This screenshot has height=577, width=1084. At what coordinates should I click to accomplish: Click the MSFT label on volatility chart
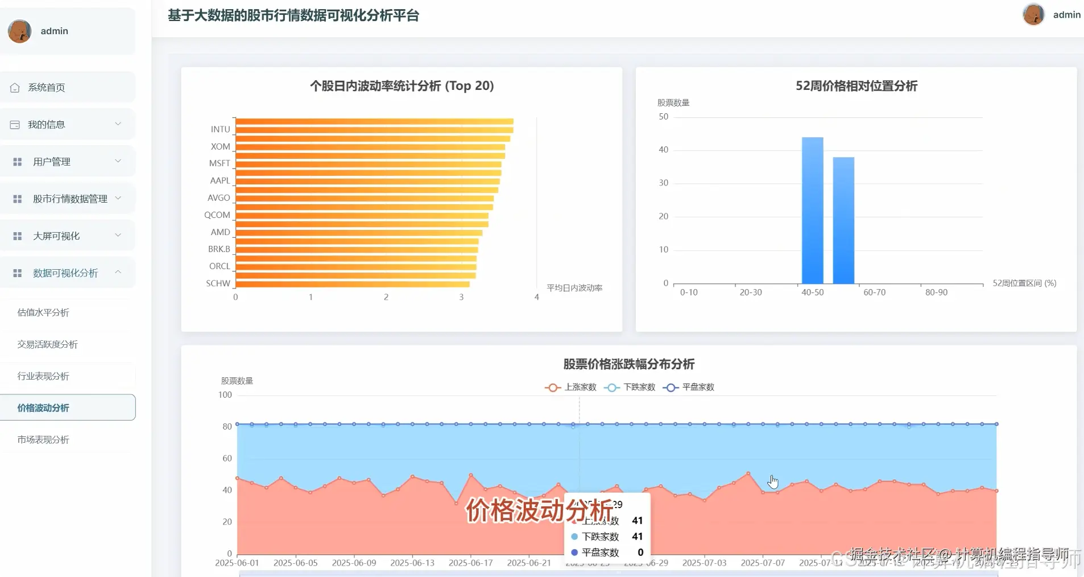pos(220,163)
